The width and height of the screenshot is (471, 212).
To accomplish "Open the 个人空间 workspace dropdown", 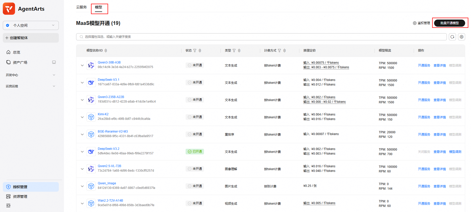I will (31, 25).
